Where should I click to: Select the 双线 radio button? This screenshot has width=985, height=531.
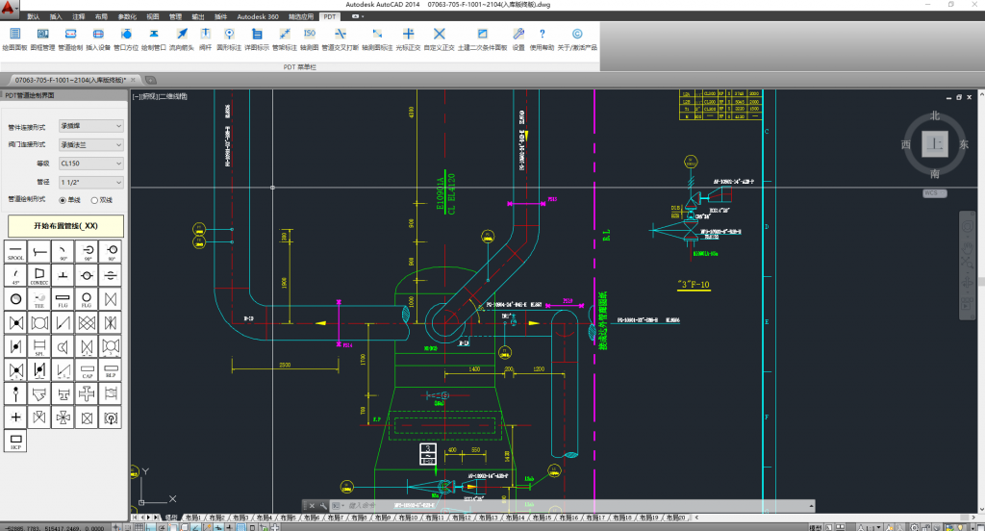pyautogui.click(x=94, y=200)
